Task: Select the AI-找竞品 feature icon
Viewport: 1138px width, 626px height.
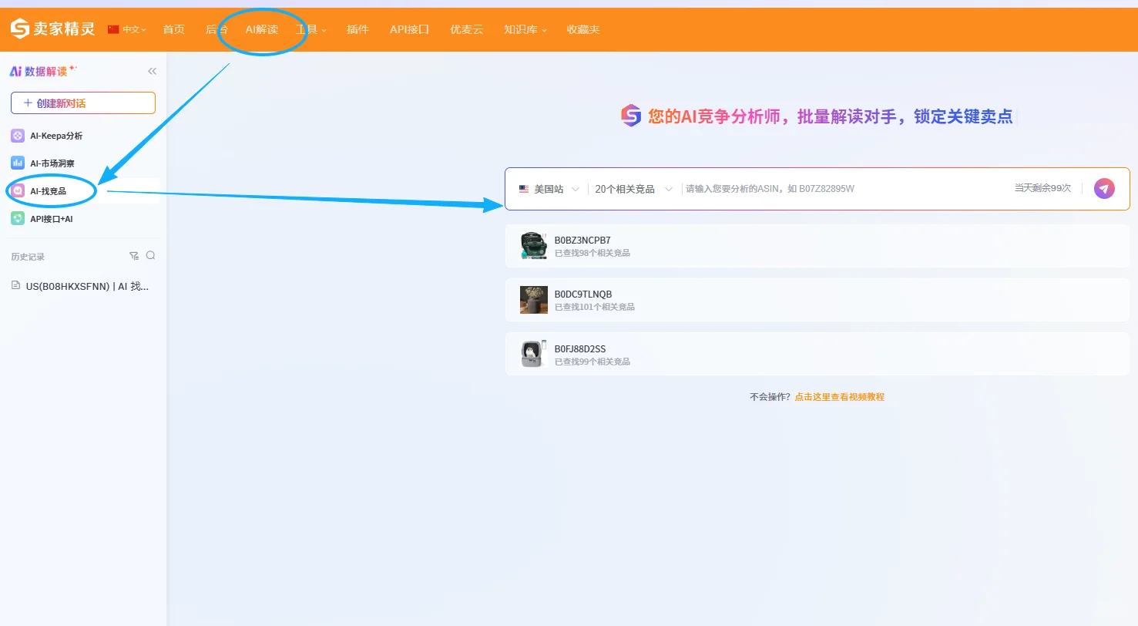Action: point(17,190)
